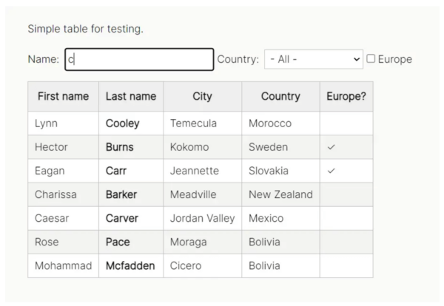Select the Rose first name cell
Viewport: 444px width, 306px height.
63,242
